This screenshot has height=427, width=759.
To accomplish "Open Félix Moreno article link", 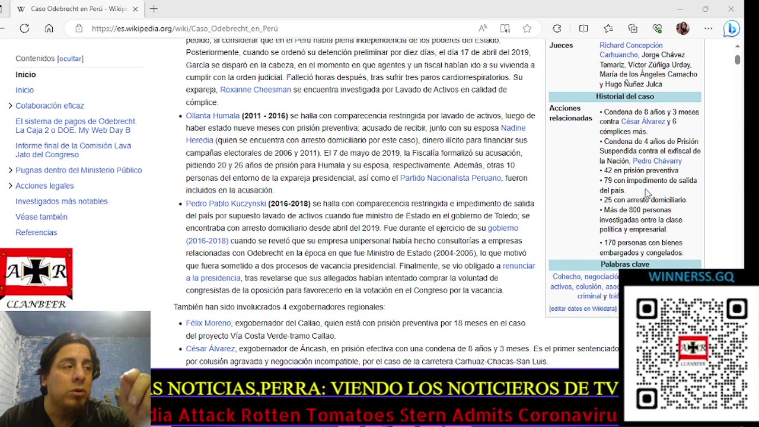I will click(x=208, y=323).
